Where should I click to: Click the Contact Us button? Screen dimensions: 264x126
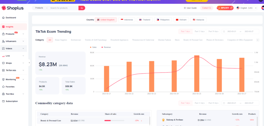point(207,8)
